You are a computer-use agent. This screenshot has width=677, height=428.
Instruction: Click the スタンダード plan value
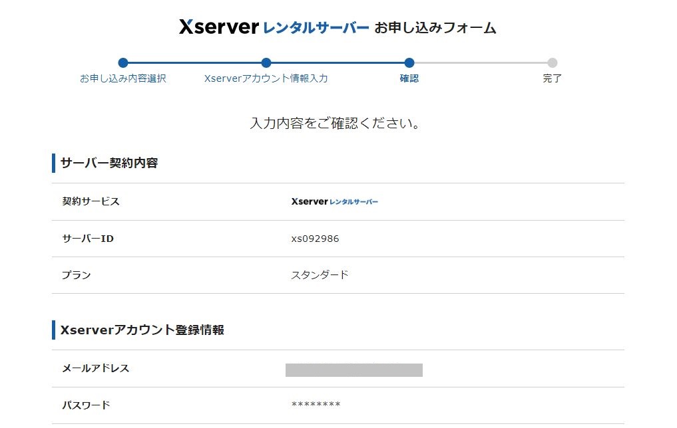click(320, 275)
